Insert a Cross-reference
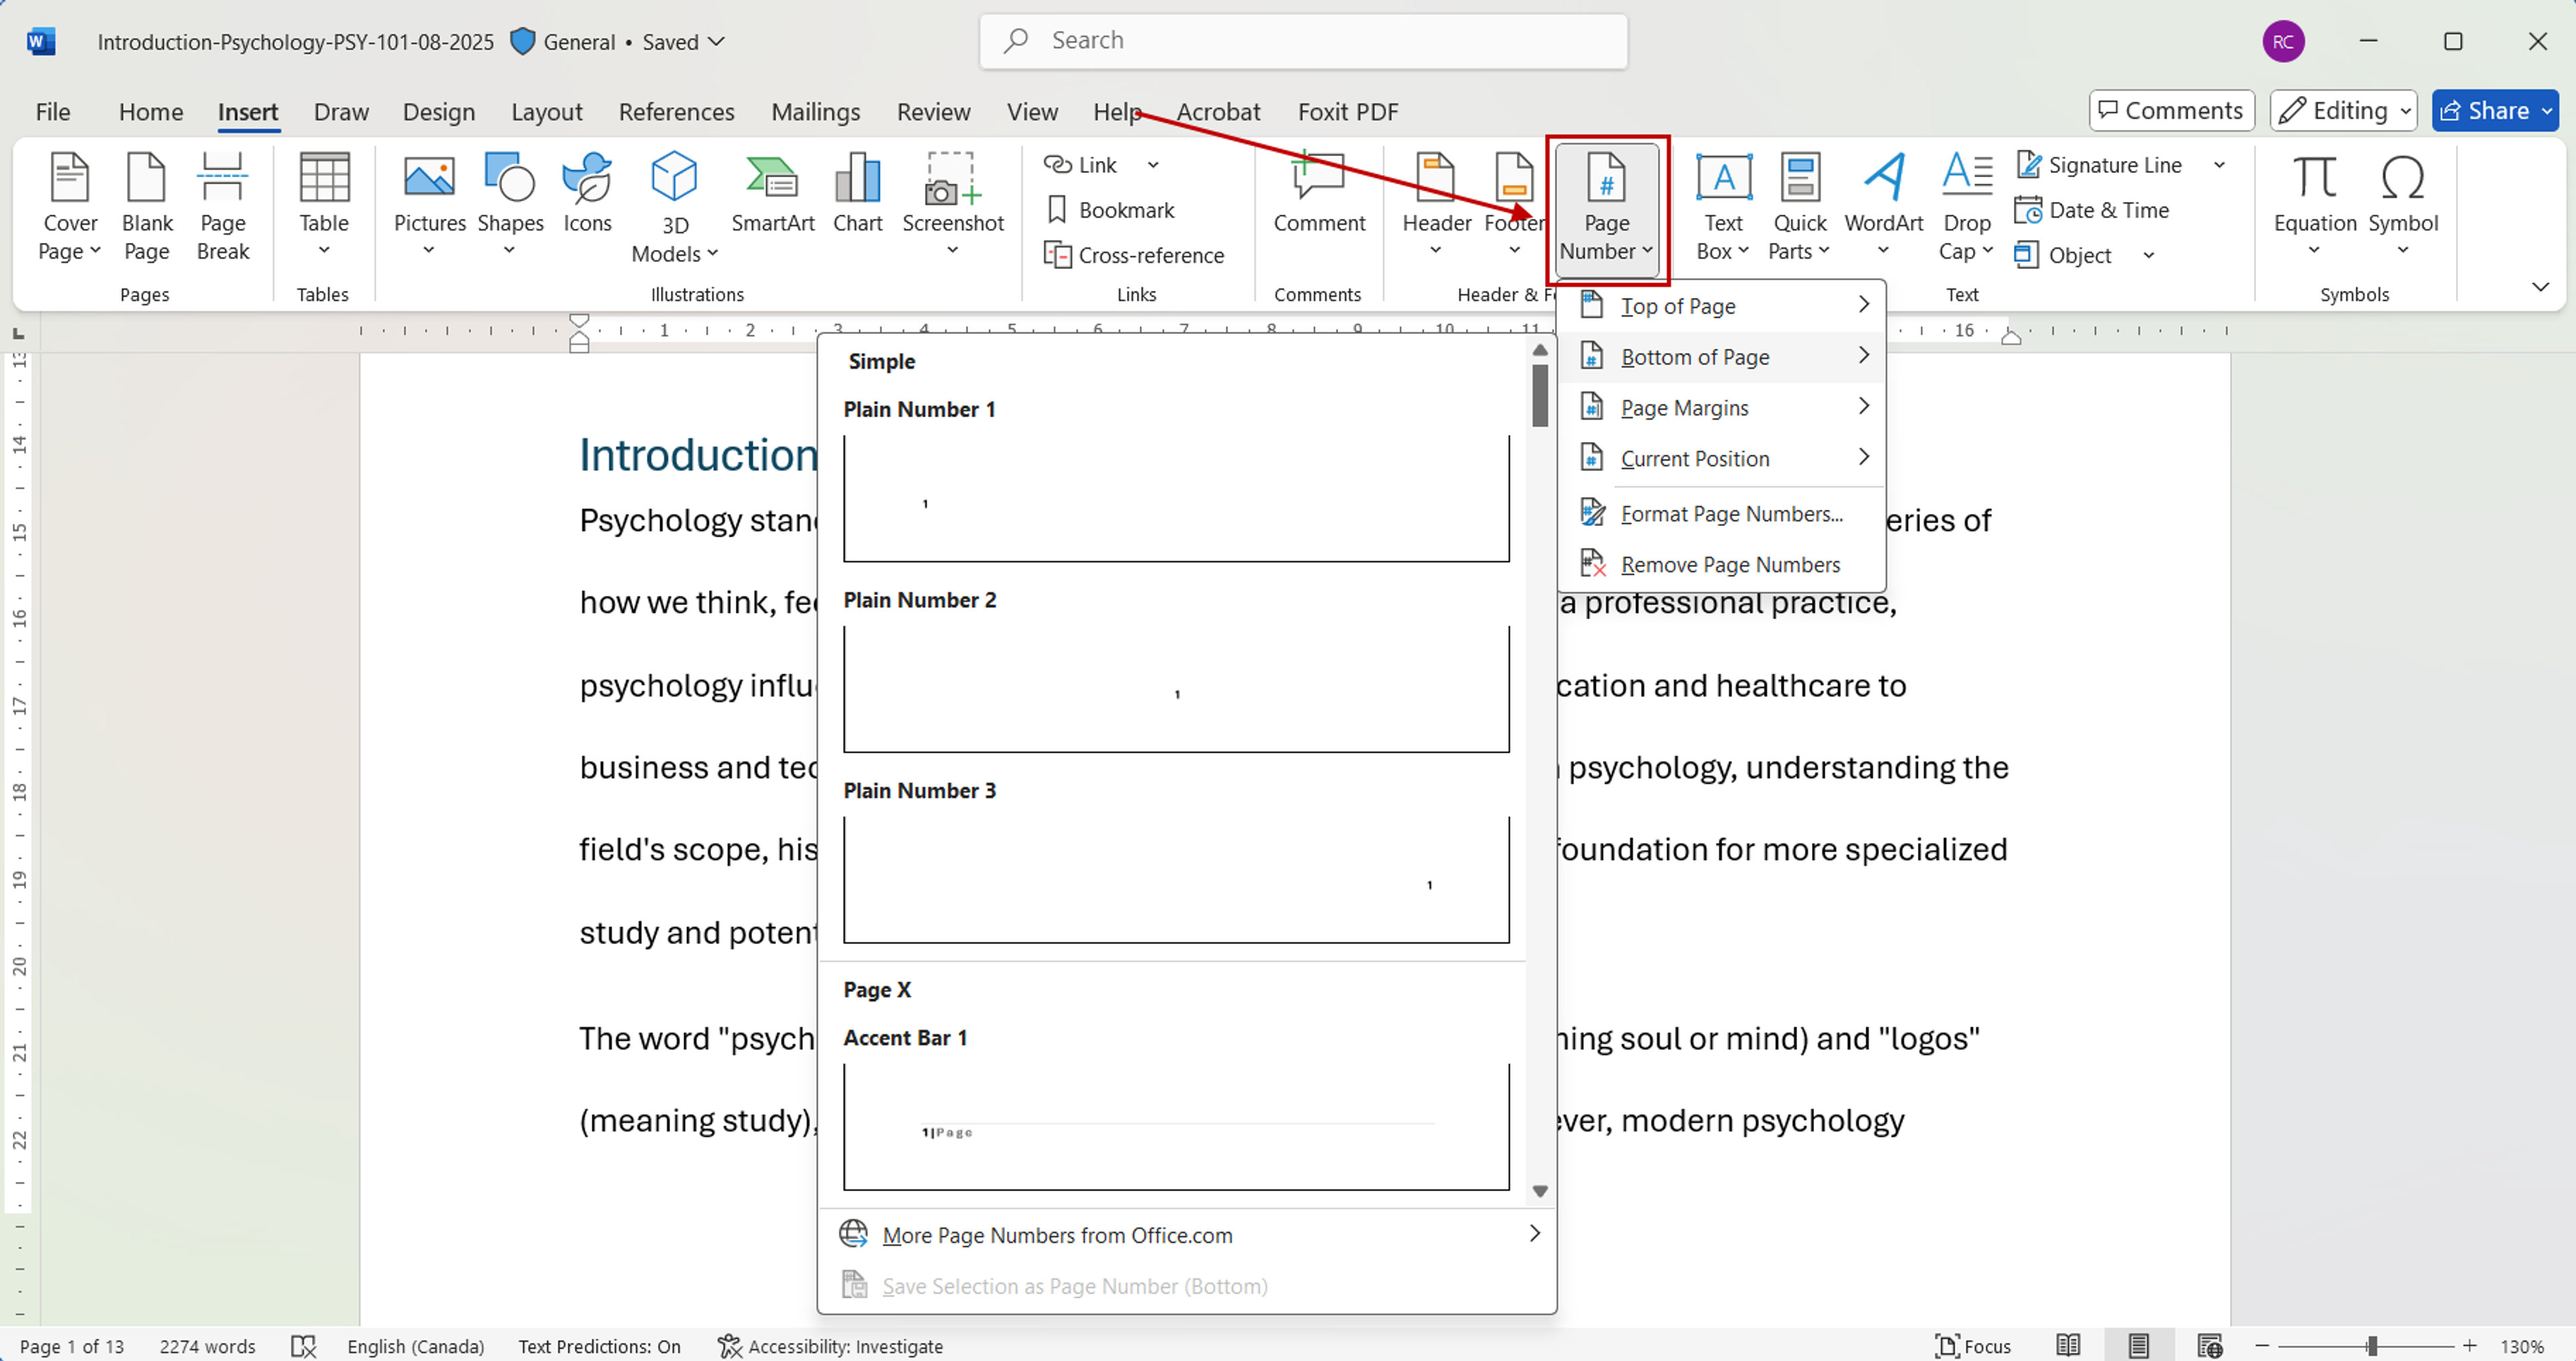 coord(1133,255)
